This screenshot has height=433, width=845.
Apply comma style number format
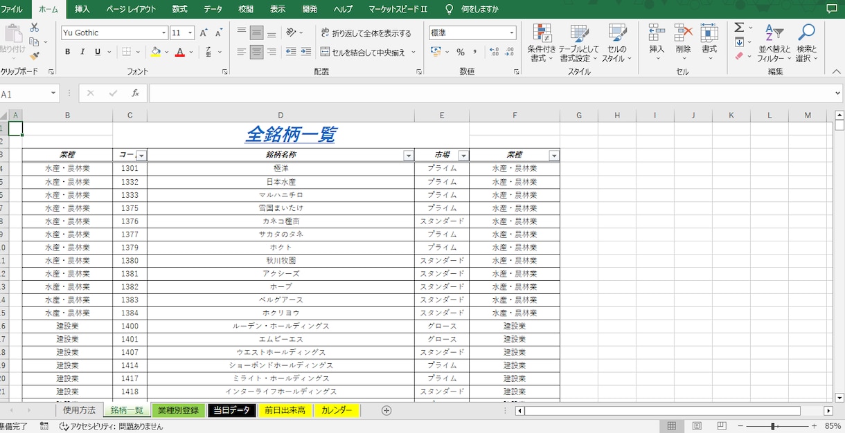click(476, 52)
